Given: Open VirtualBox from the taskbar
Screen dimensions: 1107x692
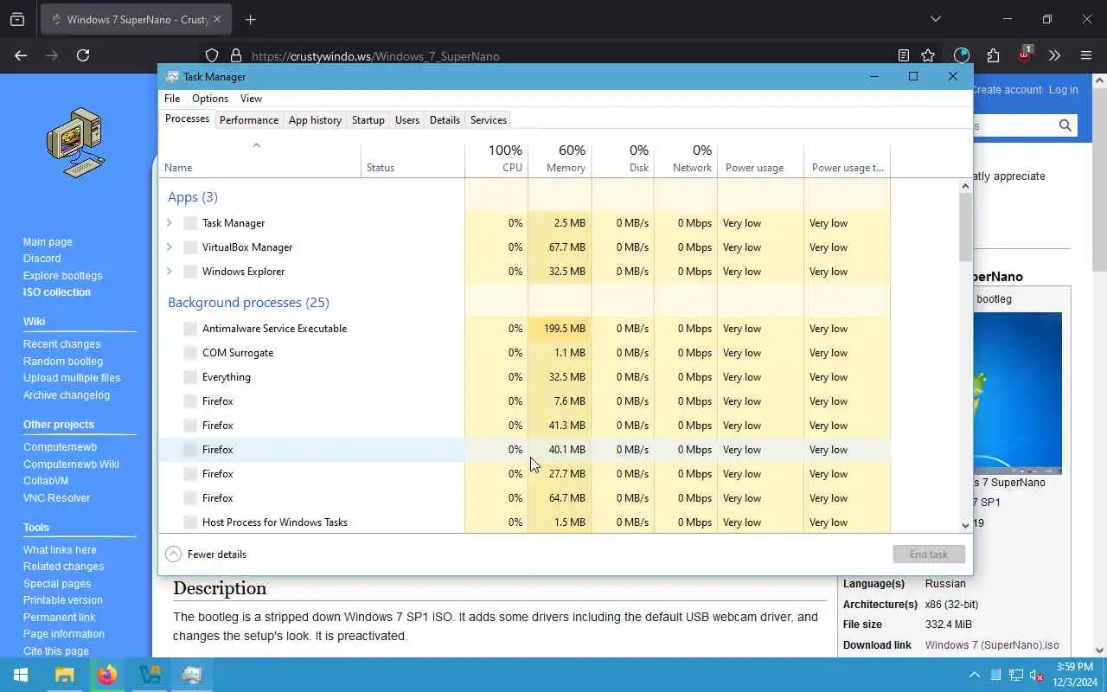Looking at the screenshot, I should (x=150, y=675).
